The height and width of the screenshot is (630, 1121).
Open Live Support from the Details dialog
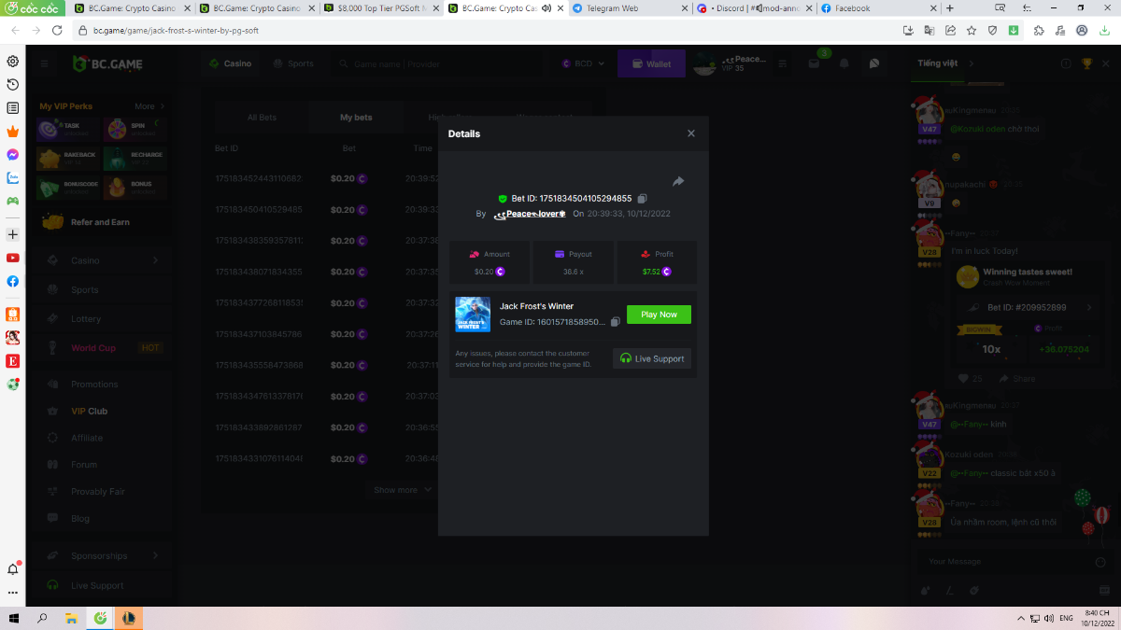coord(652,358)
